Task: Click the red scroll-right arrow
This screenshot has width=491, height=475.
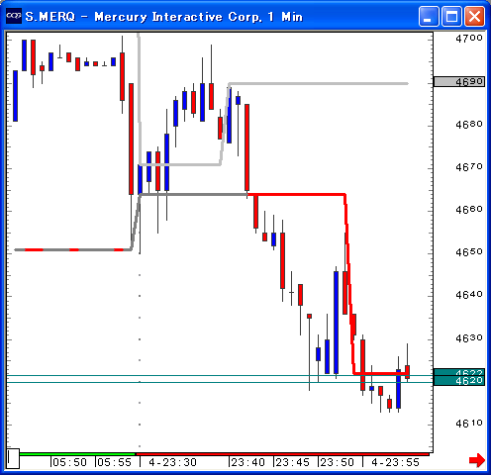Action: (x=477, y=460)
